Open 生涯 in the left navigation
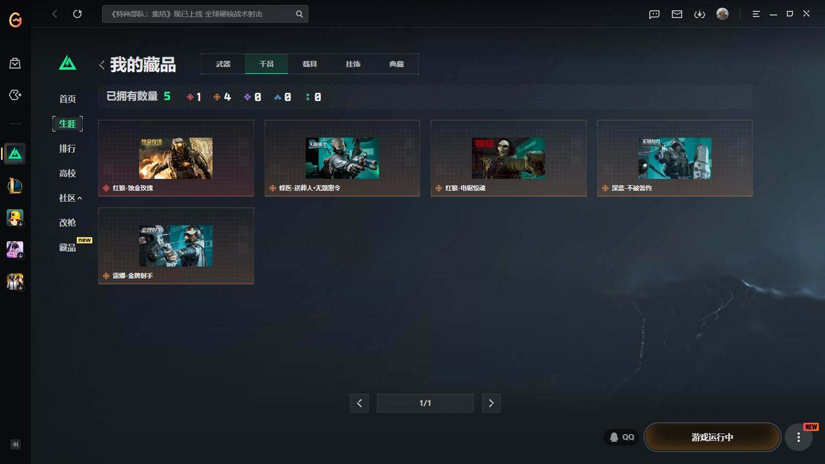The height and width of the screenshot is (464, 825). pyautogui.click(x=68, y=124)
